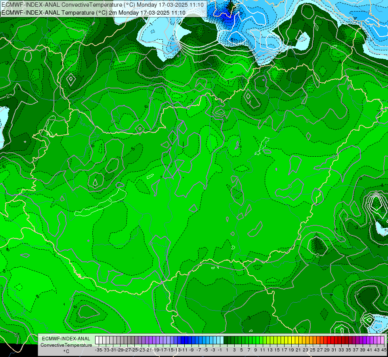Click the 1 value on legend scale
This screenshot has height=357, width=388.
[227, 350]
